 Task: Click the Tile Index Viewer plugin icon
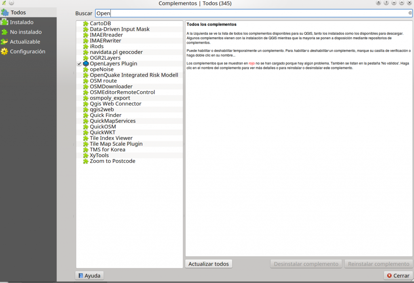pos(86,138)
